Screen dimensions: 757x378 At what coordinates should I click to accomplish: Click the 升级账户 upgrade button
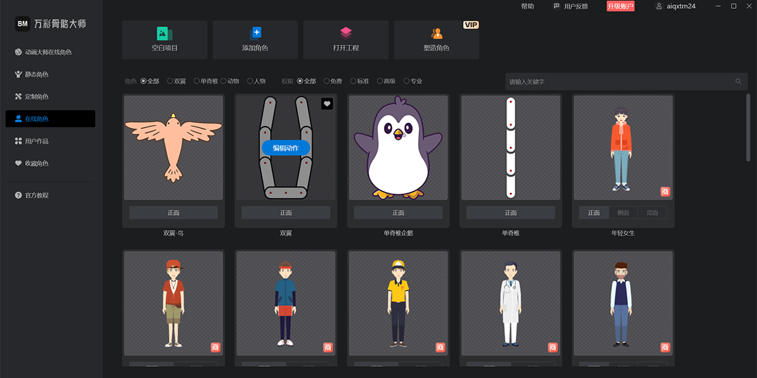(x=620, y=6)
